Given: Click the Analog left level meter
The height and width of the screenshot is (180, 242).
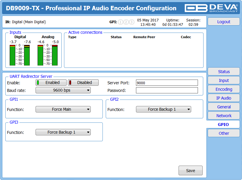Looking at the screenshot, I should click(40, 55).
